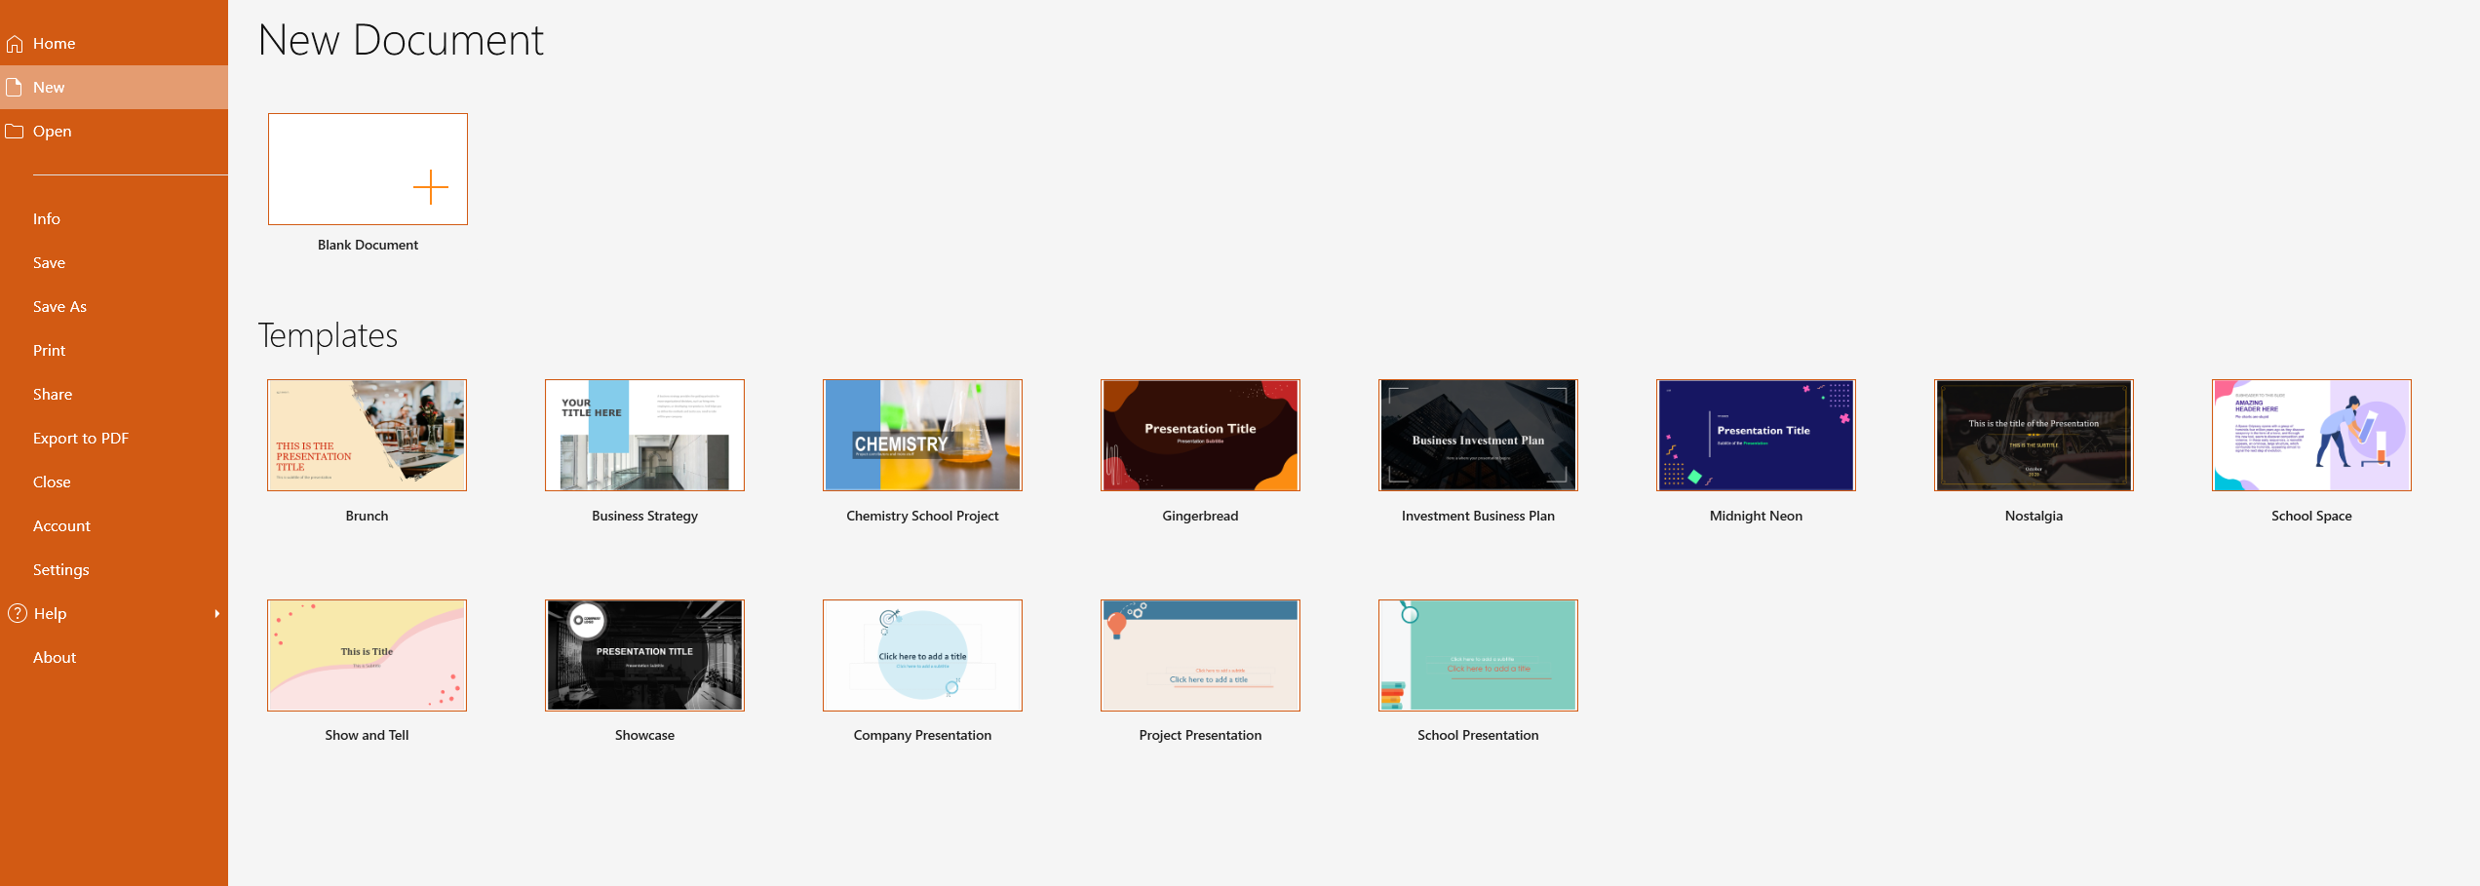Choose Export to PDF
The width and height of the screenshot is (2480, 886).
pos(81,438)
